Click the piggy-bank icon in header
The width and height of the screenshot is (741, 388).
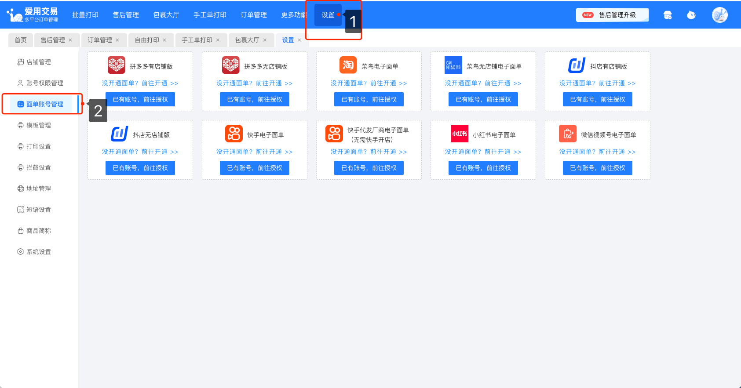[691, 15]
